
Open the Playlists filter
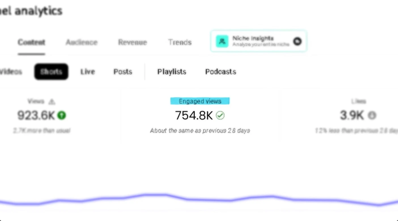pyautogui.click(x=172, y=71)
